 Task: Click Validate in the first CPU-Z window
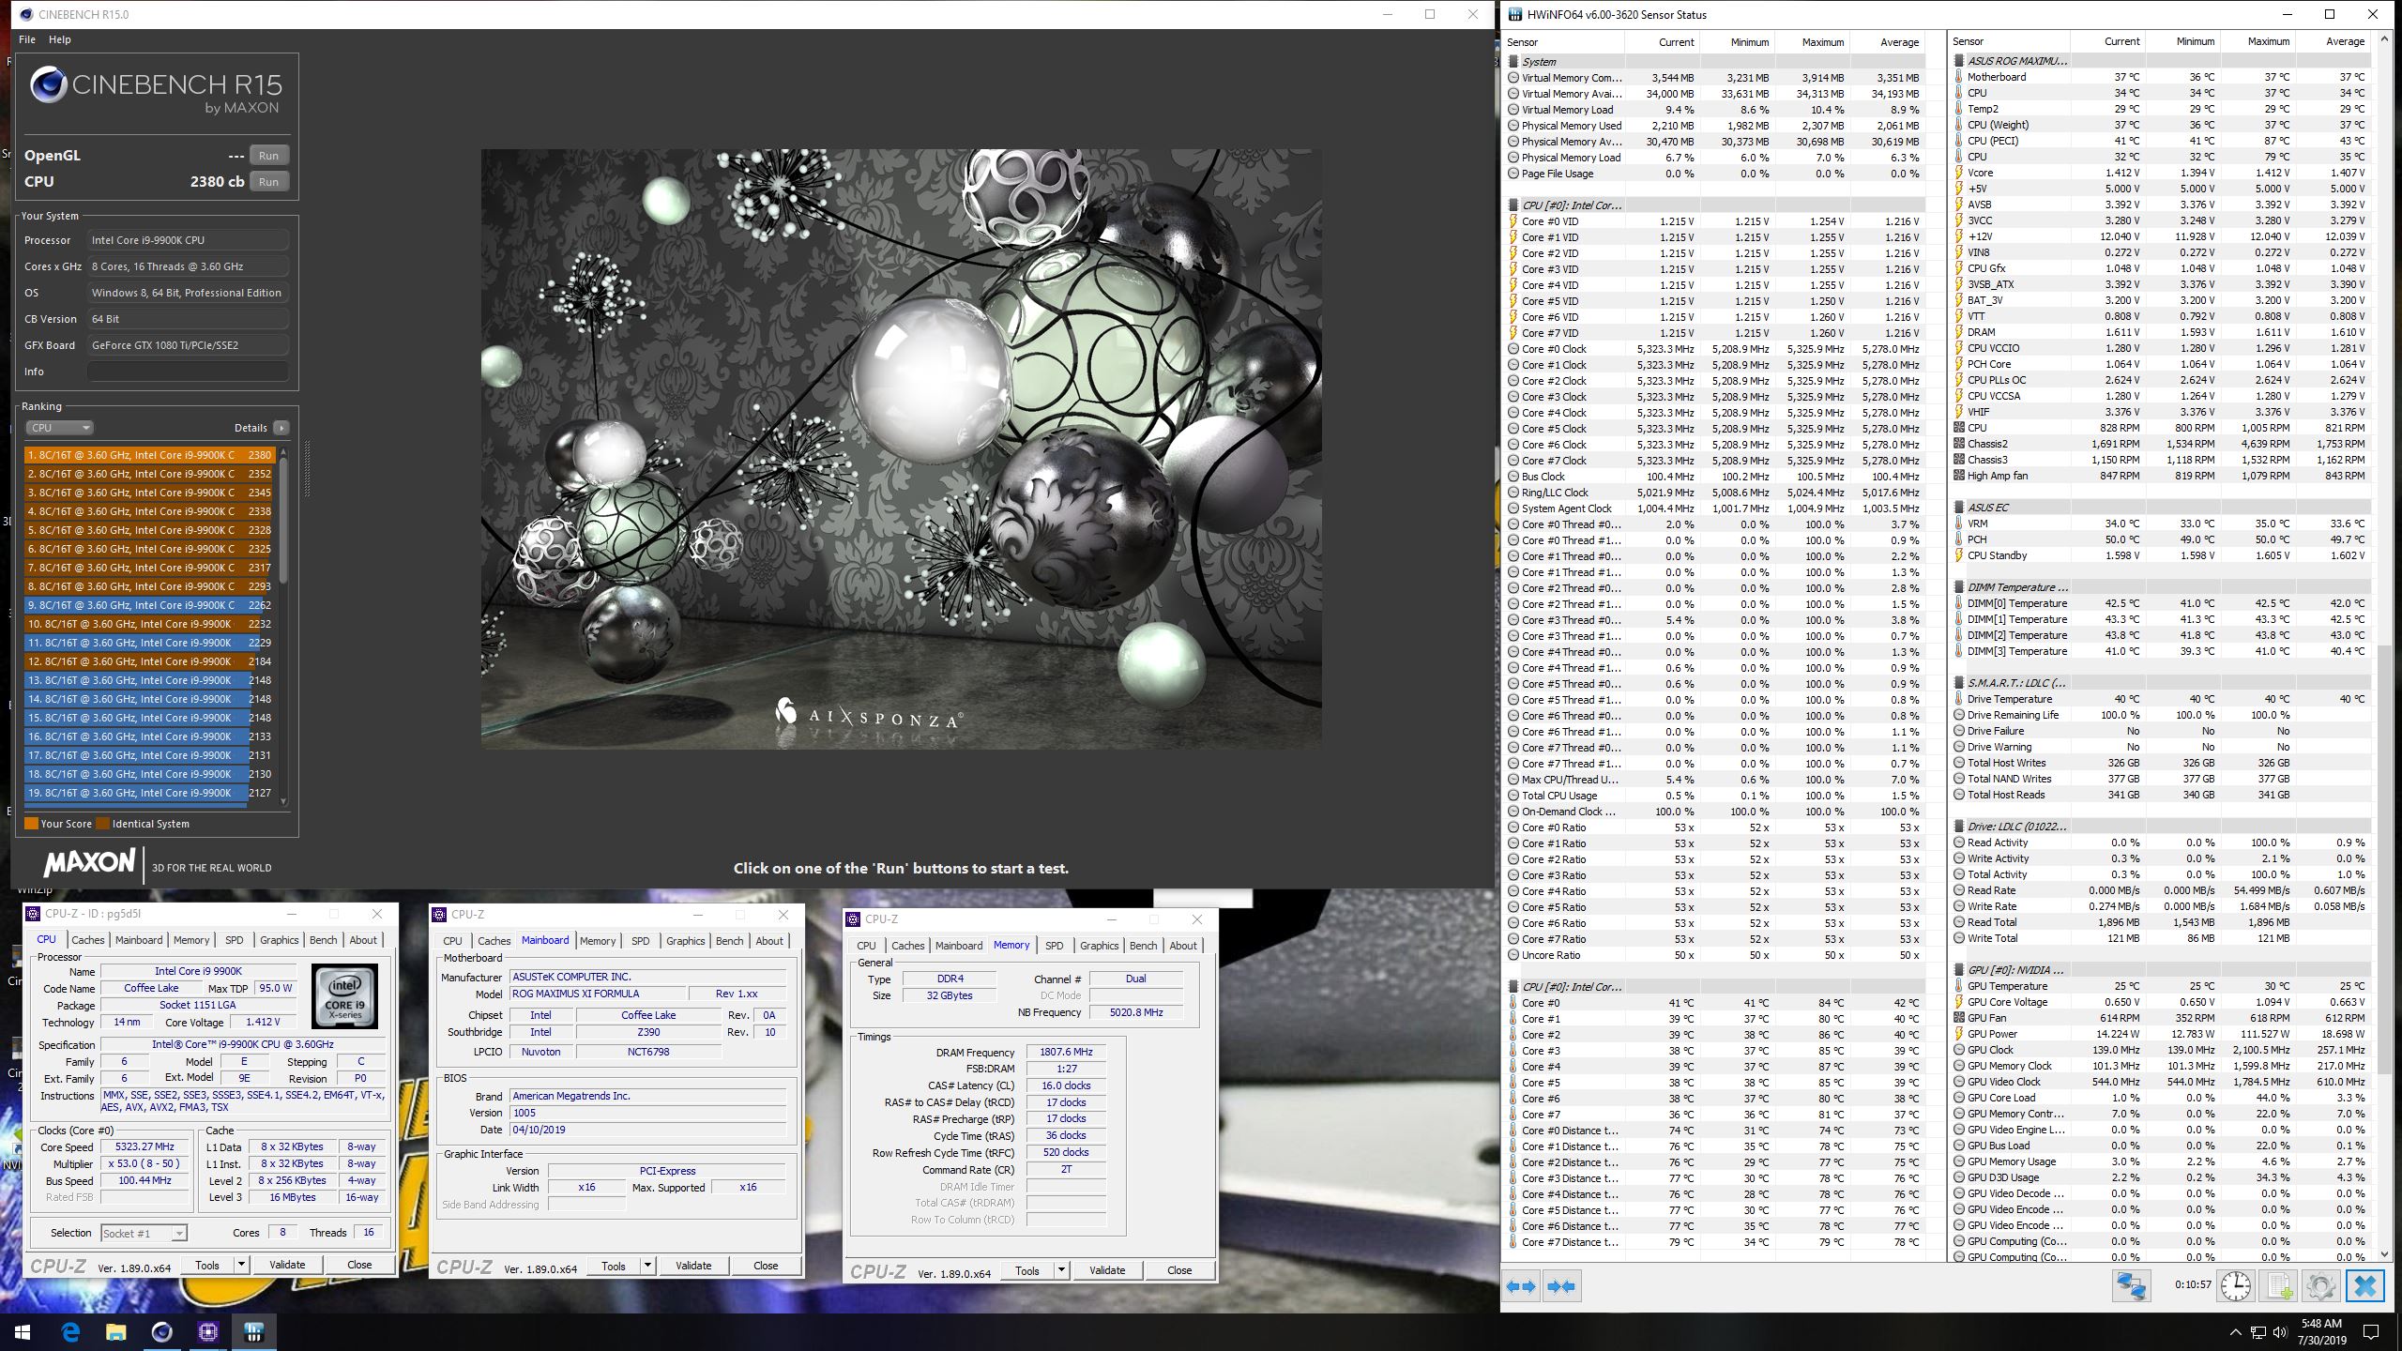287,1265
